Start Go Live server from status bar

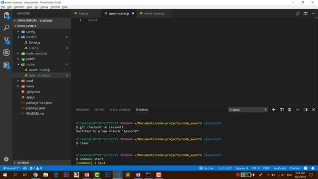(x=206, y=168)
